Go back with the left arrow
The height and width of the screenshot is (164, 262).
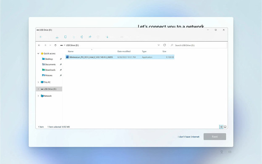(x=39, y=45)
